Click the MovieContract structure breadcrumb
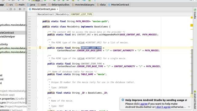Image resolution: width=197 pixels, height=111 pixels. click(46, 14)
